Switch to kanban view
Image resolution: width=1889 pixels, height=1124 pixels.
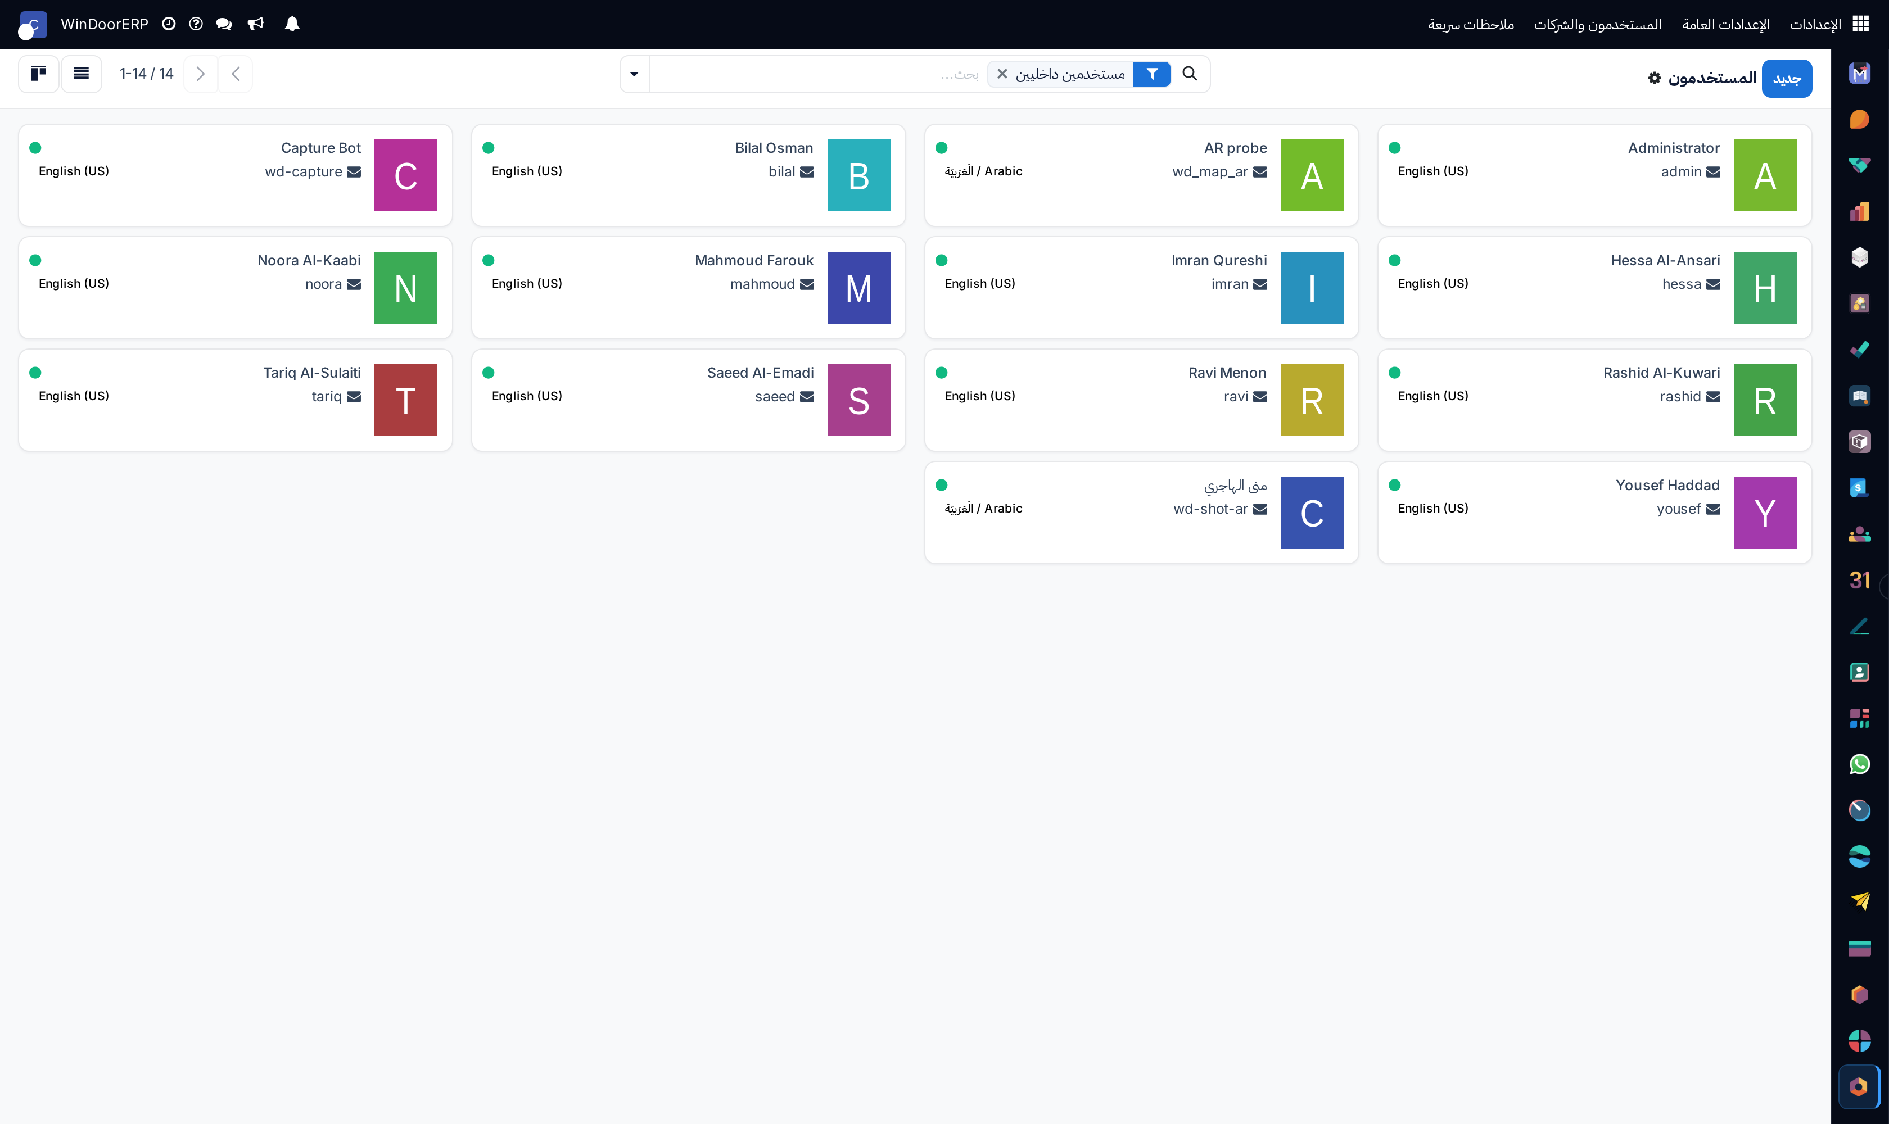pyautogui.click(x=39, y=74)
